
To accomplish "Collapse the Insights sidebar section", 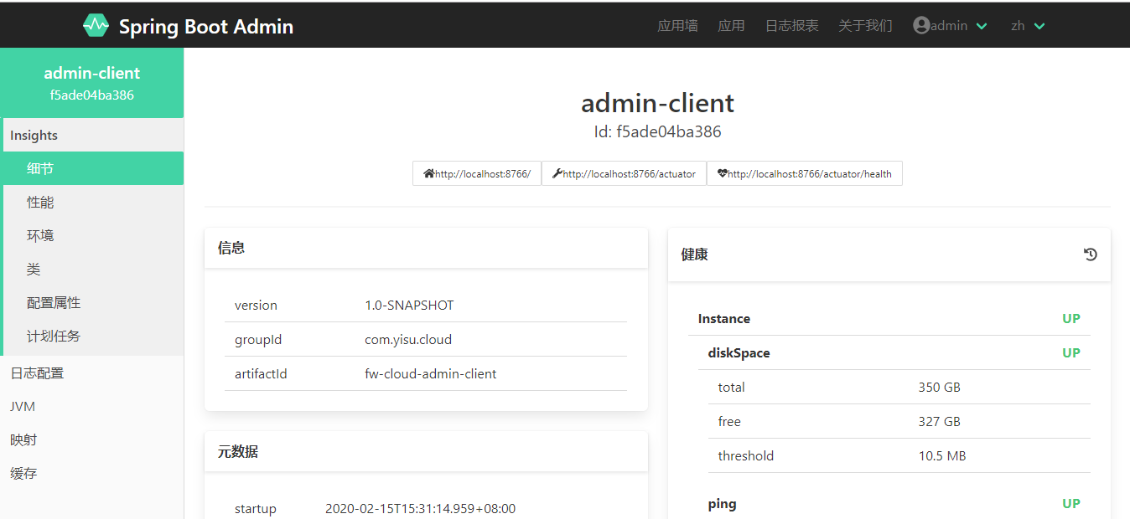I will click(34, 136).
